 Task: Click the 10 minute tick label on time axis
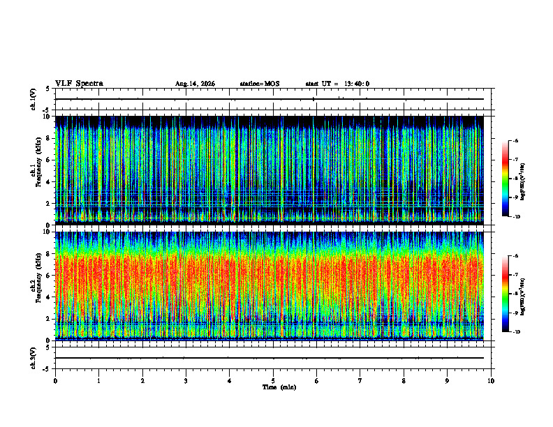(491, 381)
